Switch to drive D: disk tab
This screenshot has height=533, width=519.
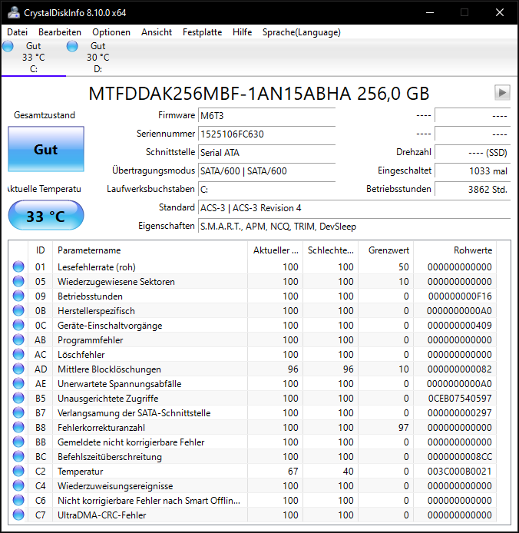(98, 57)
